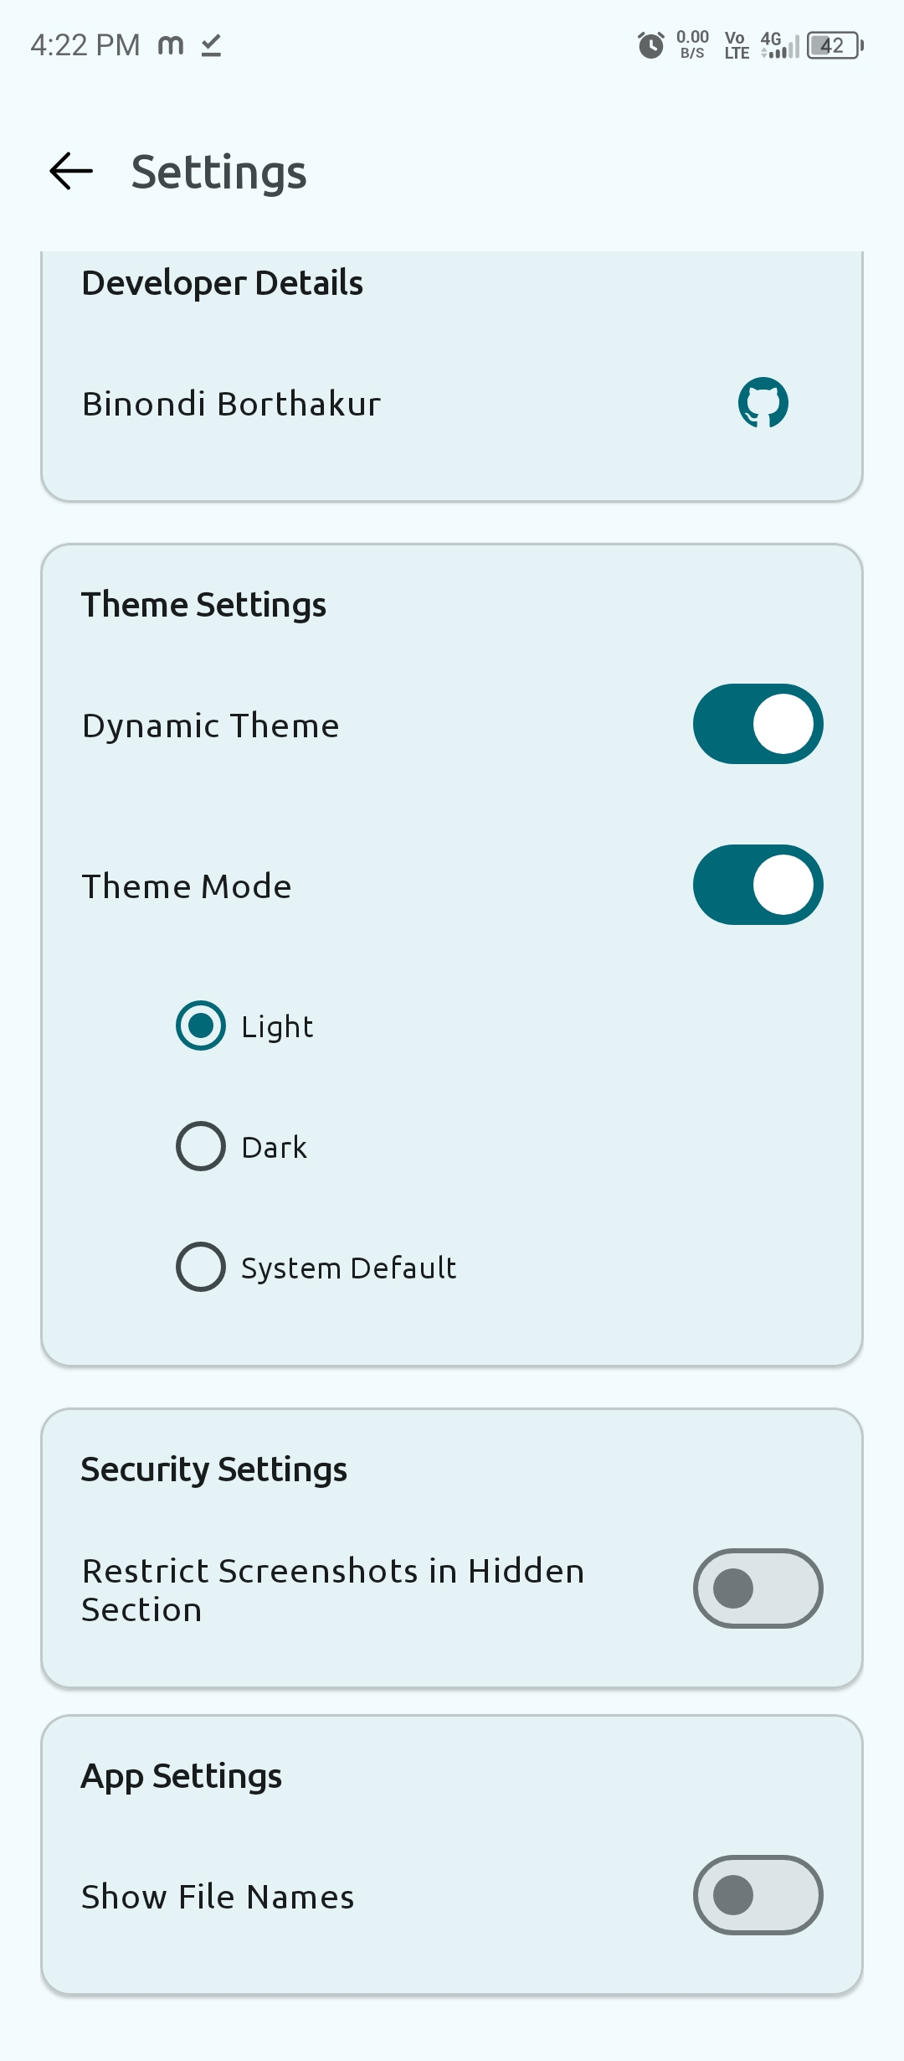Tap the VoLTE status indicator

pyautogui.click(x=736, y=45)
